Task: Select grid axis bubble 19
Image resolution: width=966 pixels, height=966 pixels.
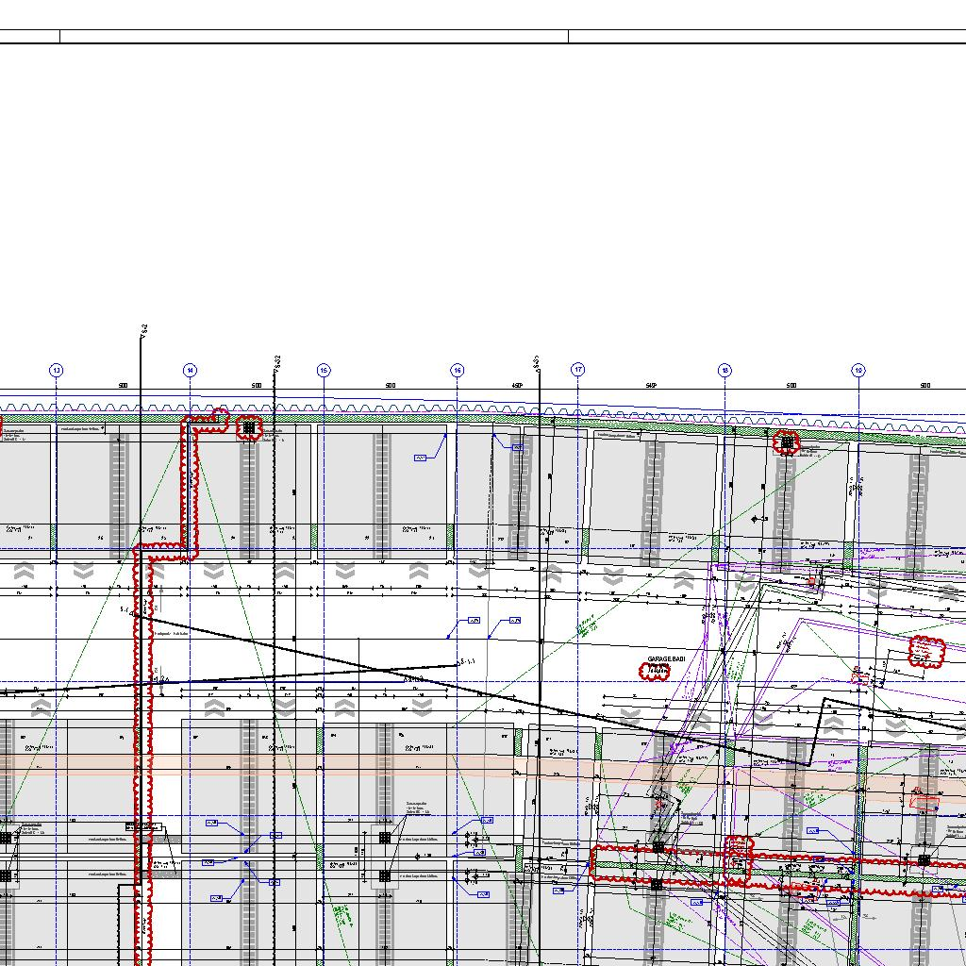Action: 858,371
